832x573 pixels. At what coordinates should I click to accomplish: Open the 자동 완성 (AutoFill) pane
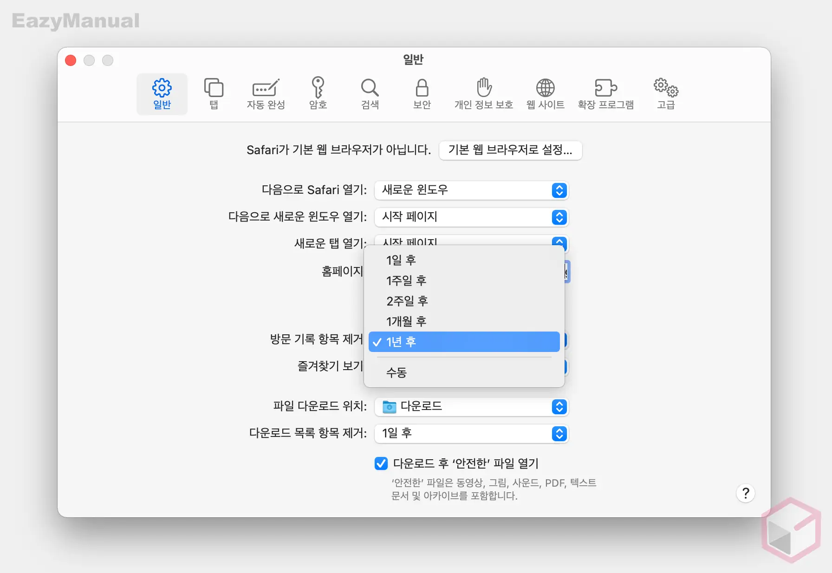pos(266,94)
